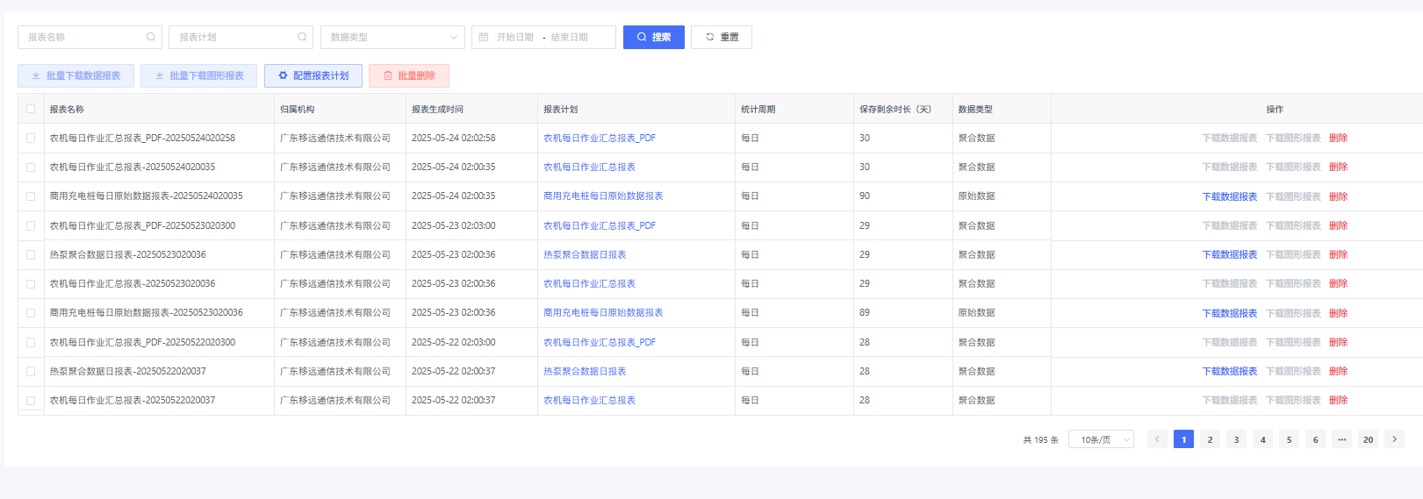Check the row for 商用充电桩每日原始数据报表-20250524020035
Screen dimensions: 1423x499
31,196
